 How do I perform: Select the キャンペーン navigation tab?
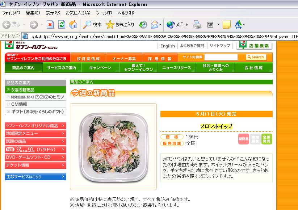pyautogui.click(x=100, y=68)
